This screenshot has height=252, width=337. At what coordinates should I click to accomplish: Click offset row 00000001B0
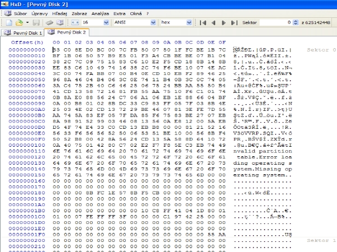pos(27,211)
